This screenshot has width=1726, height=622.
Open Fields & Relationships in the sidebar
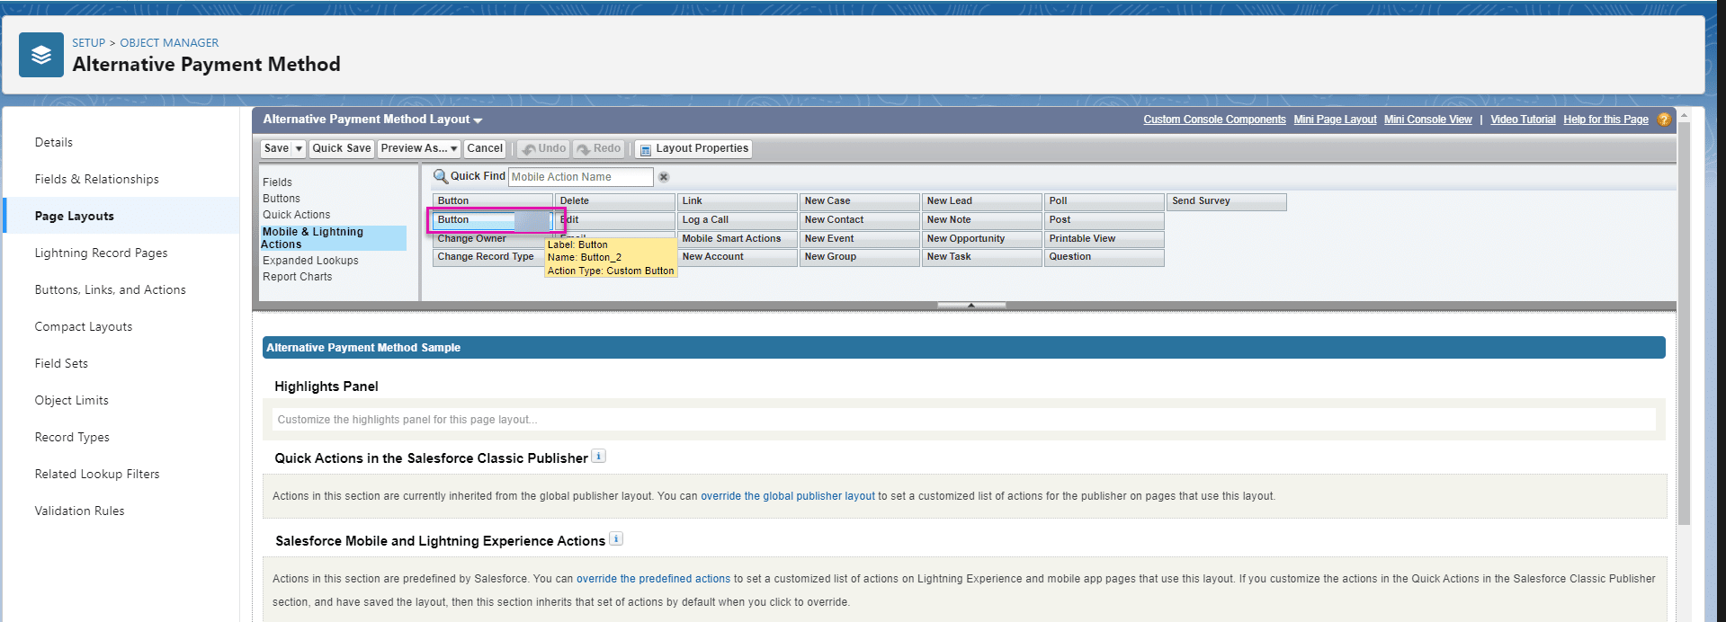pos(96,179)
